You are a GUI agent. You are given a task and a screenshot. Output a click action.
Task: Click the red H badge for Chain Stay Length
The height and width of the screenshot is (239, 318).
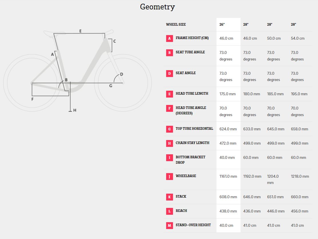(x=169, y=143)
